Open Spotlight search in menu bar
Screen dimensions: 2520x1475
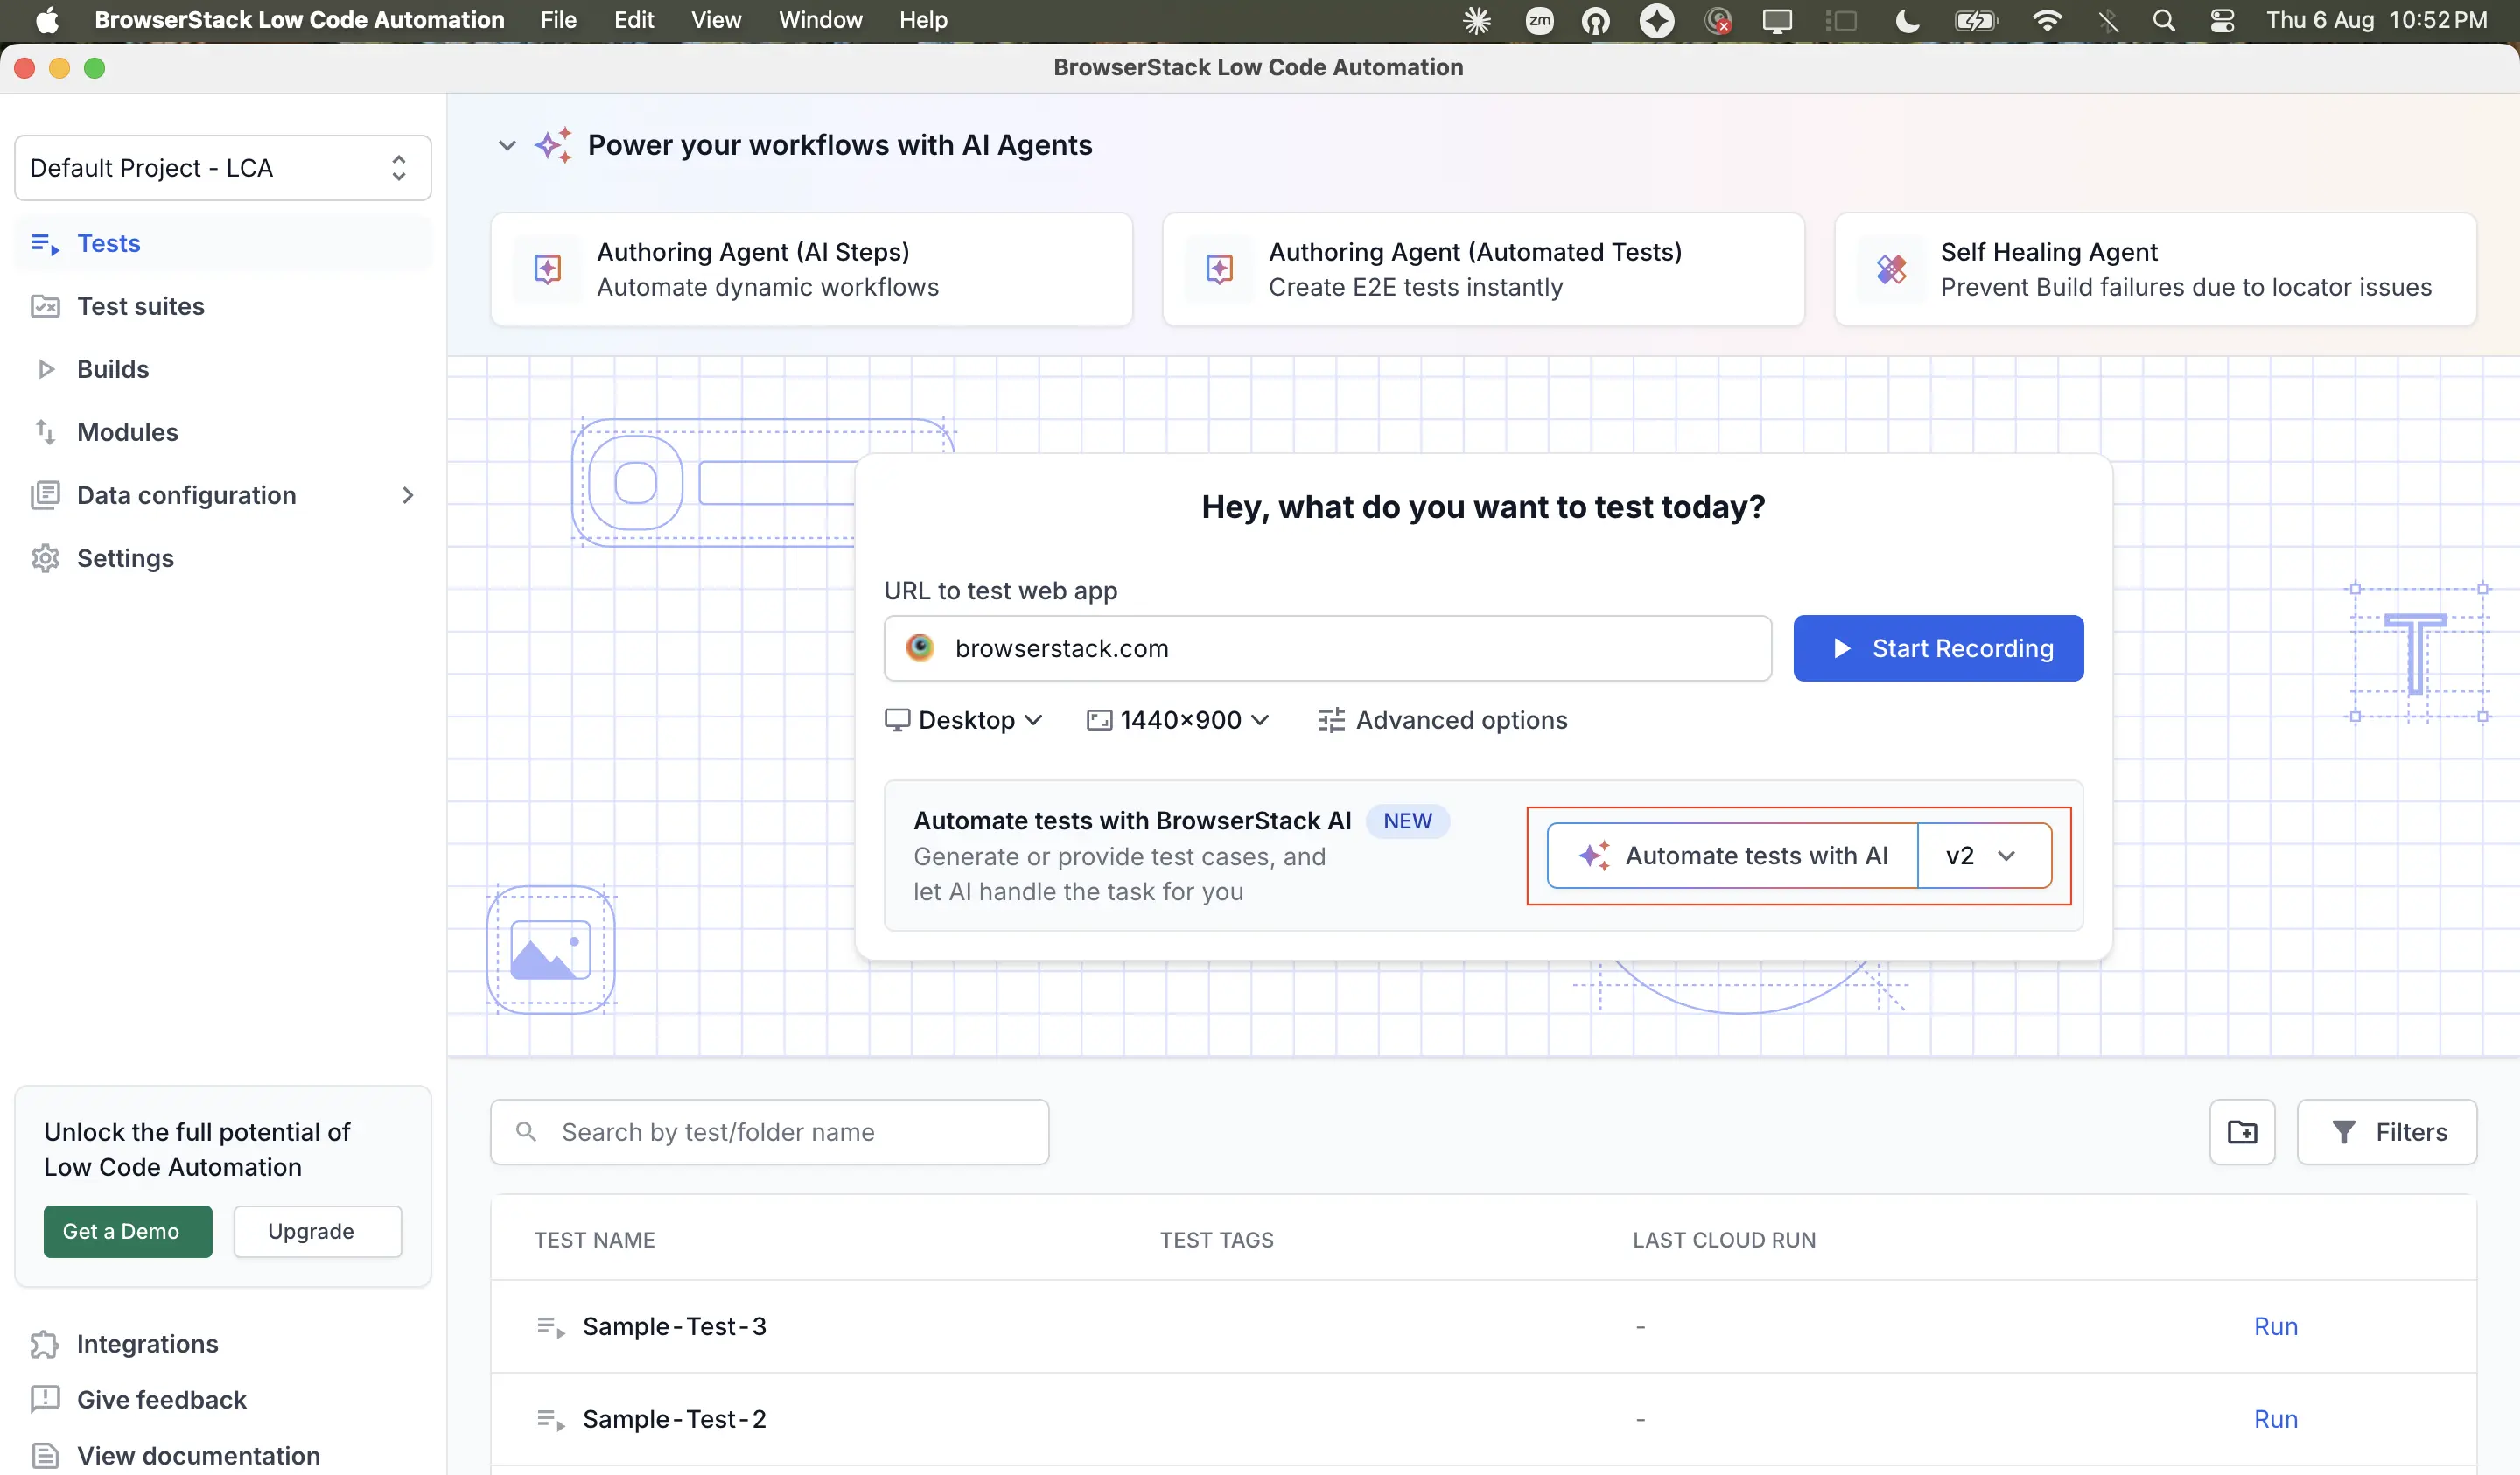click(x=2163, y=20)
